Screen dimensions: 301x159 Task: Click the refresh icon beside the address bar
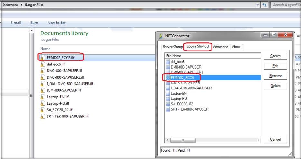[265, 5]
